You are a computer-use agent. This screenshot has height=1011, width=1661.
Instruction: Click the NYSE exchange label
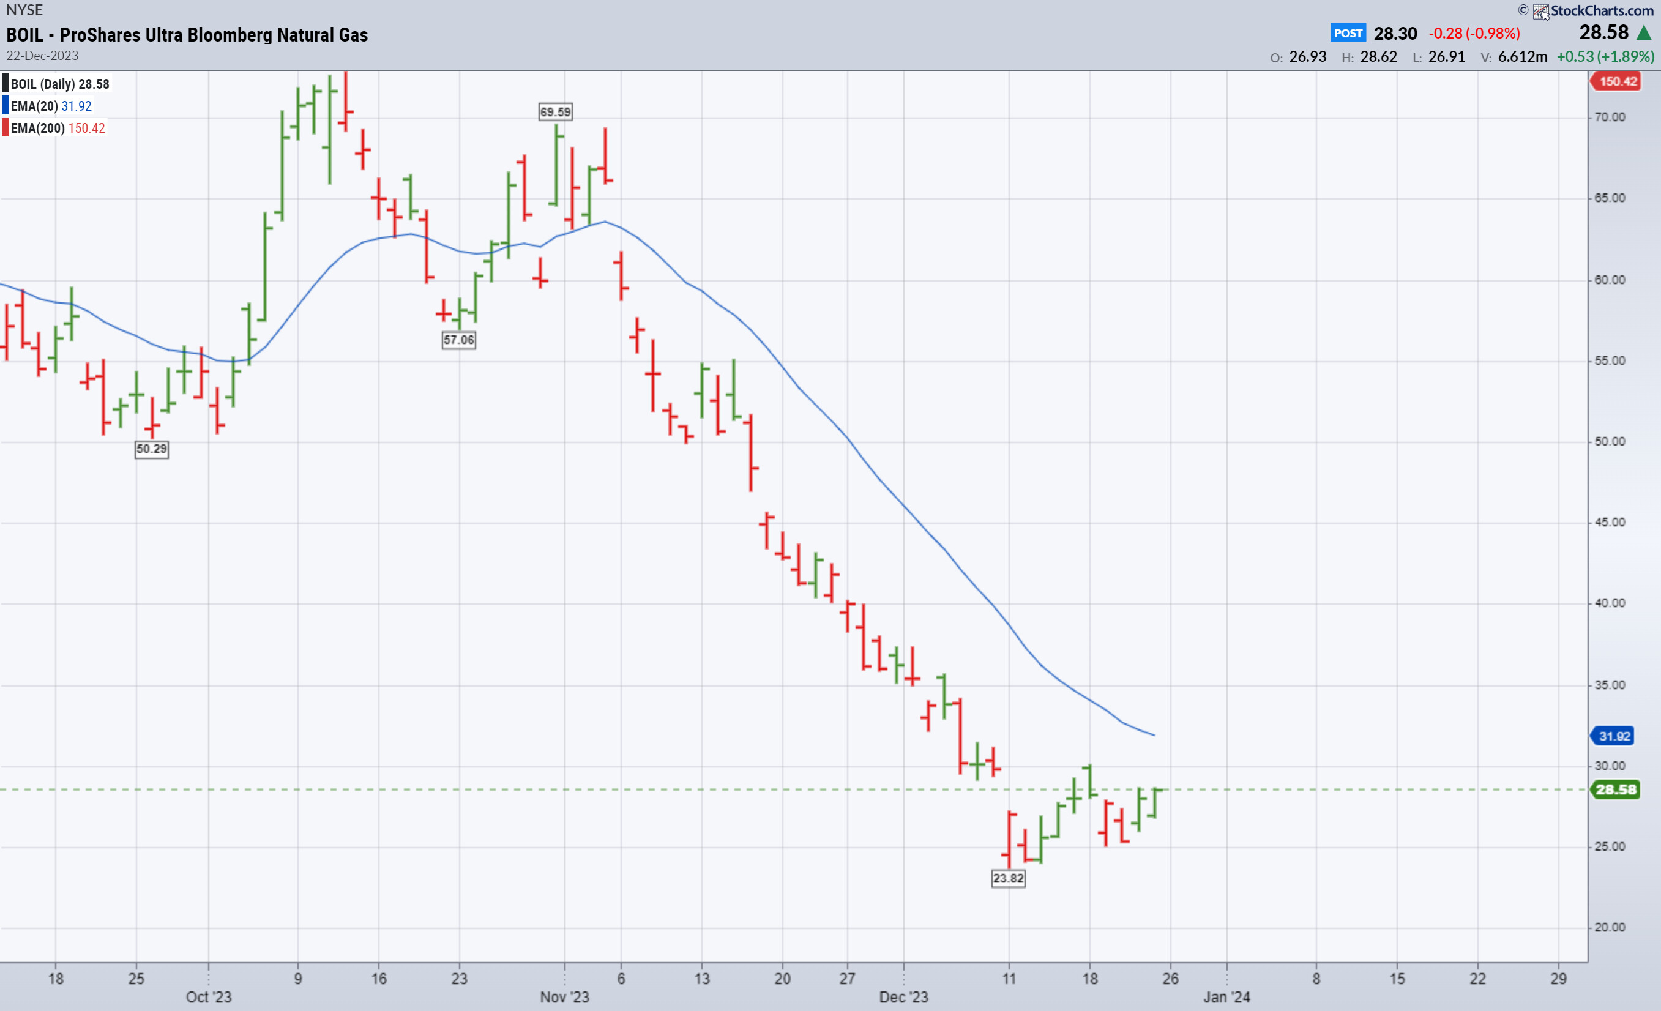pyautogui.click(x=24, y=9)
